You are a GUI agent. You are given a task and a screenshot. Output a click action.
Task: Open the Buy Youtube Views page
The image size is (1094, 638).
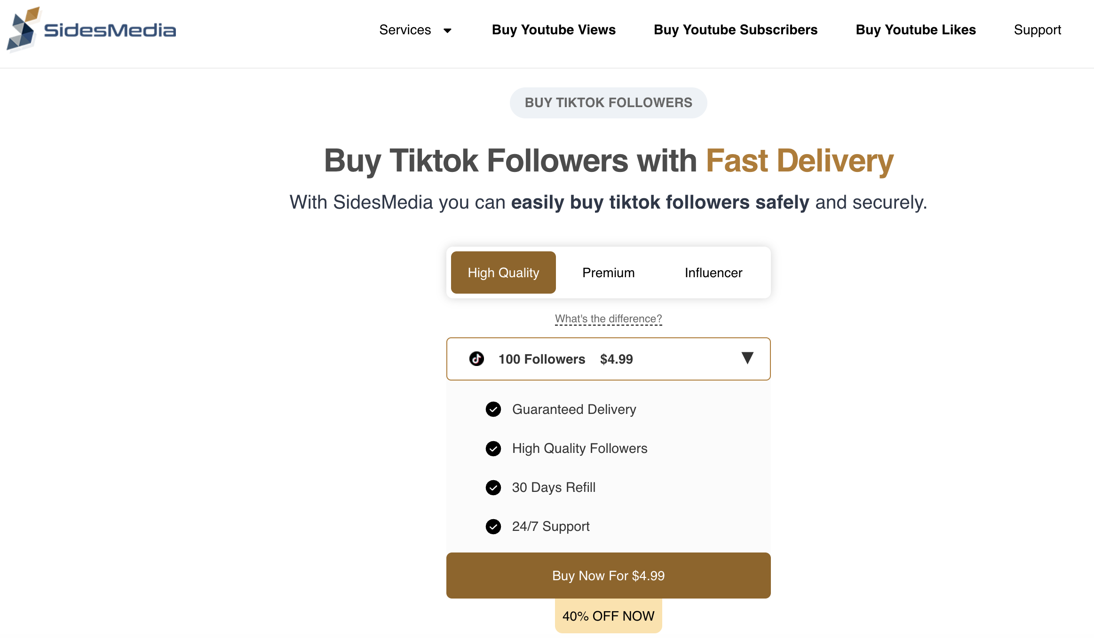tap(554, 30)
